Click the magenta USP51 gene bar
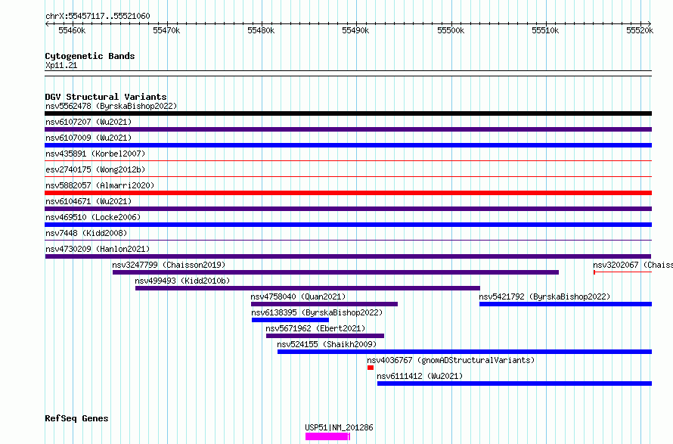Screen dimensions: 673x444 [x=328, y=436]
